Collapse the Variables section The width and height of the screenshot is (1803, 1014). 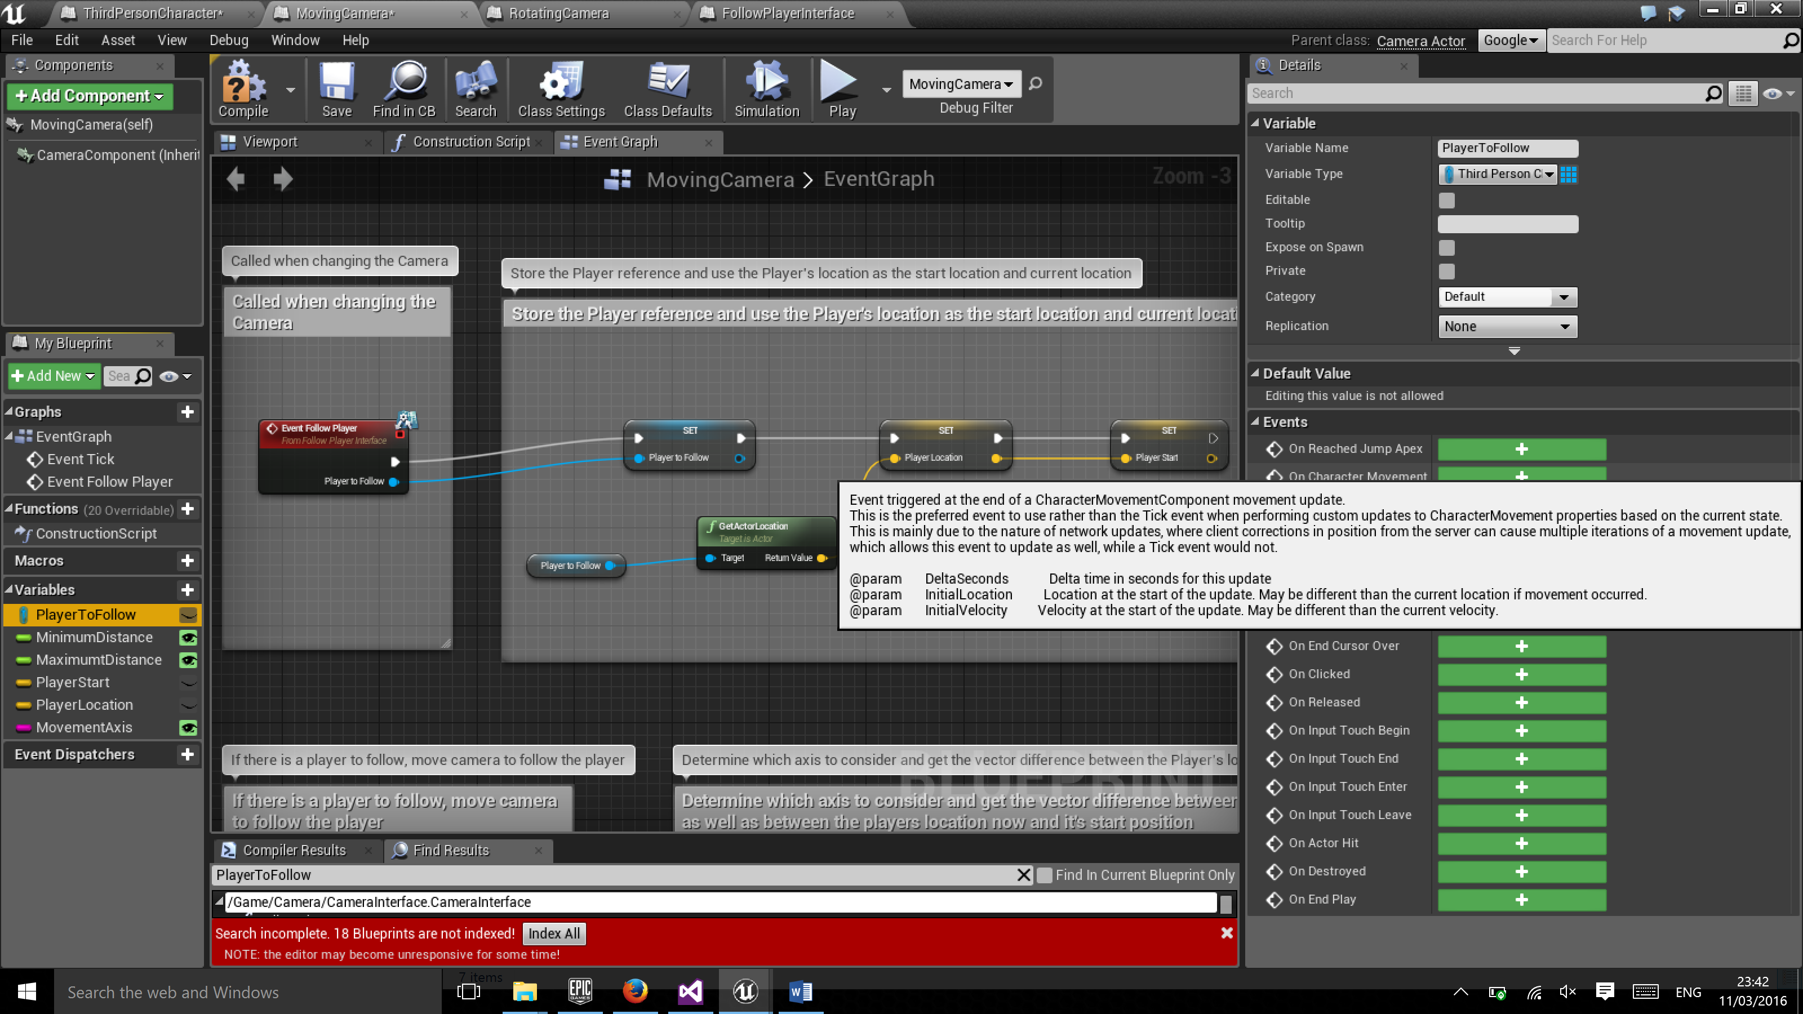[9, 590]
